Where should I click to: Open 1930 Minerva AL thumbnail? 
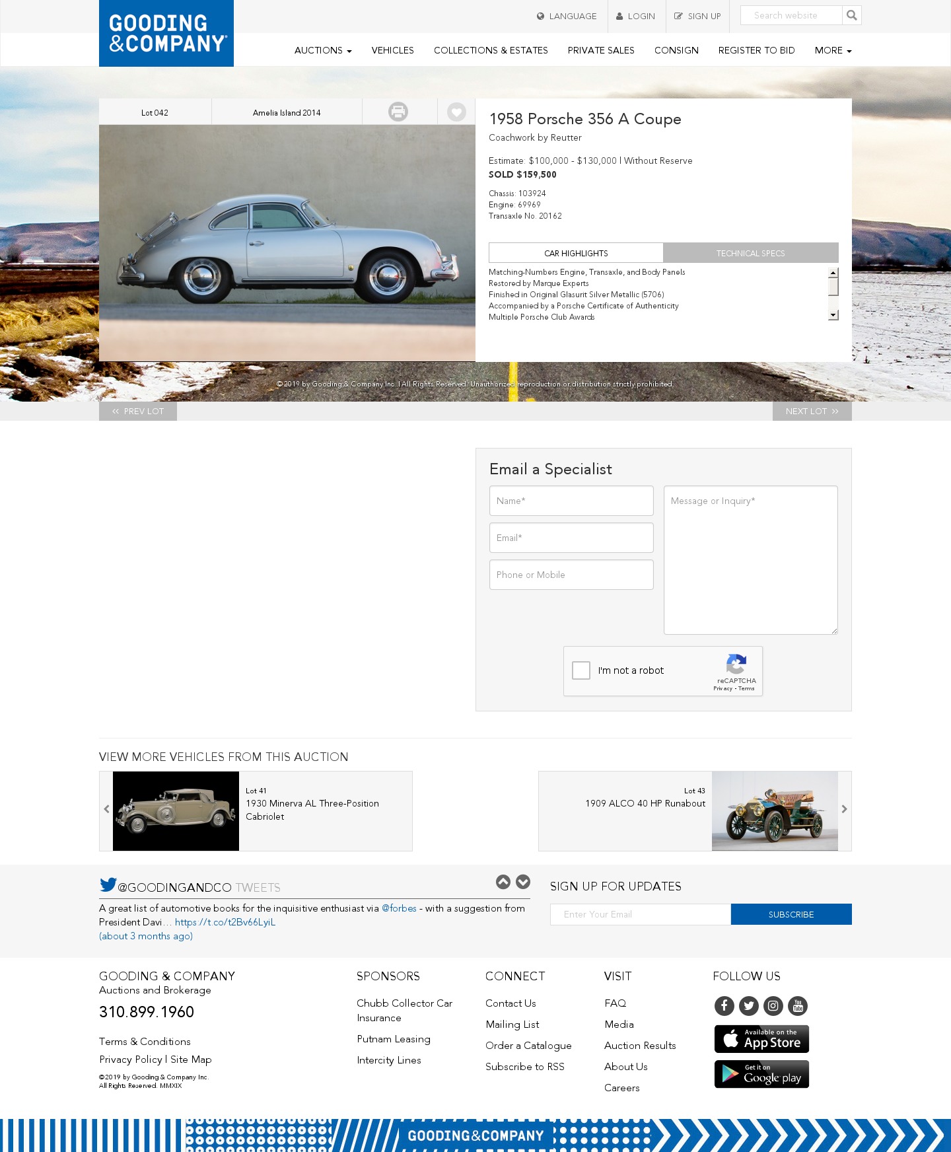176,811
